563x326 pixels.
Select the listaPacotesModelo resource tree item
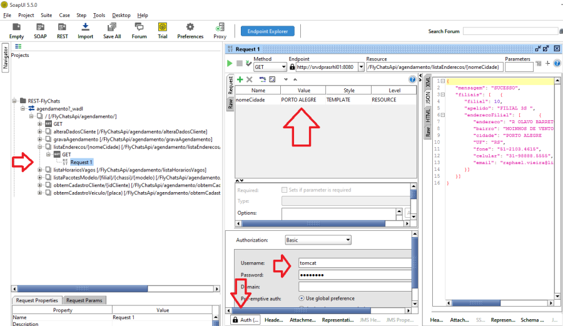136,177
